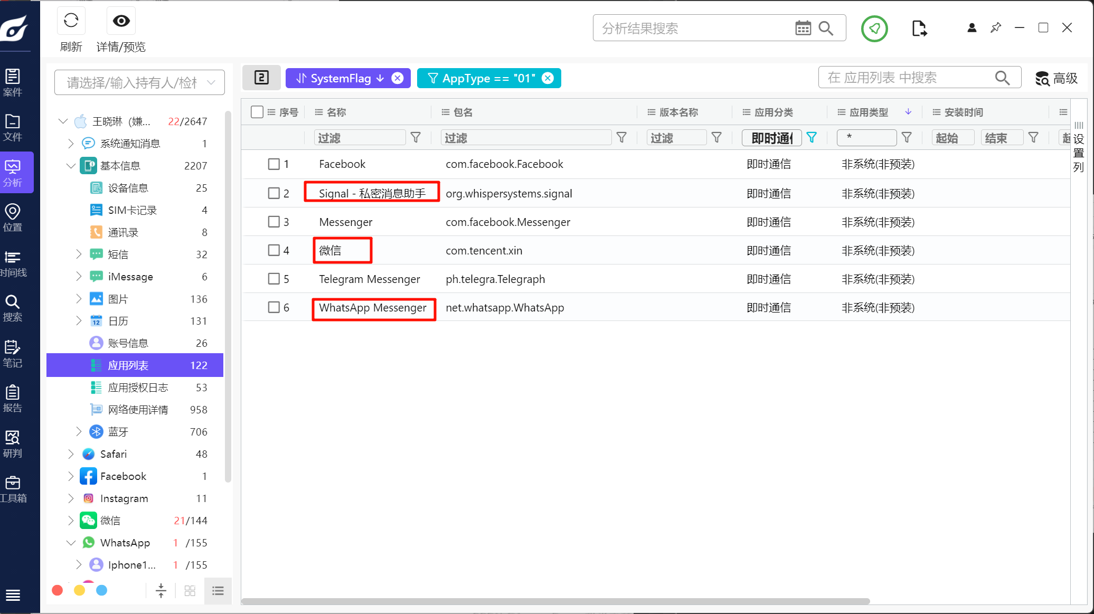
Task: Click the SystemFlag sort tag
Action: click(340, 78)
